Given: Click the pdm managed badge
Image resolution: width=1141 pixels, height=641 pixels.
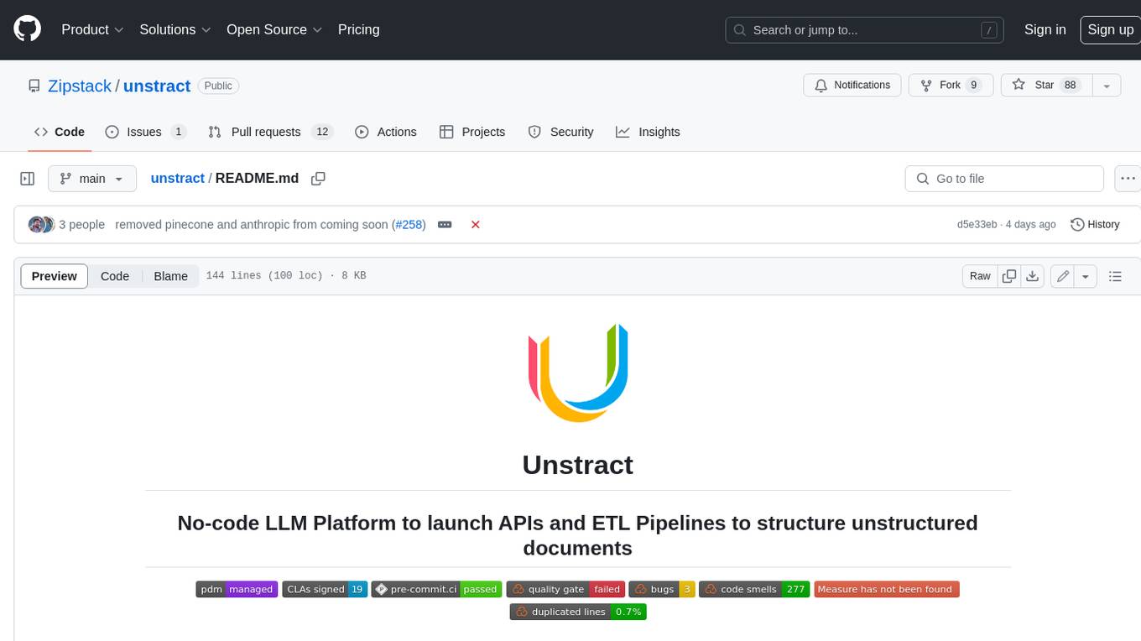Looking at the screenshot, I should [x=237, y=589].
